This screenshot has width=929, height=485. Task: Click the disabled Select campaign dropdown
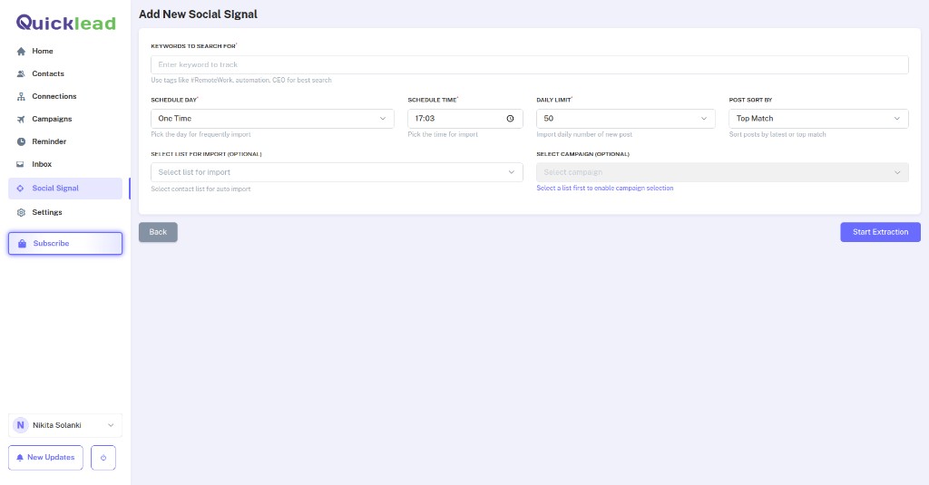(x=722, y=172)
